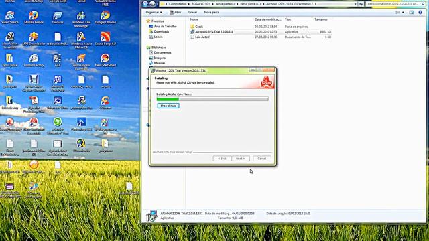Launch Google Chrome from the desktop
This screenshot has height=241, width=429.
105,17
